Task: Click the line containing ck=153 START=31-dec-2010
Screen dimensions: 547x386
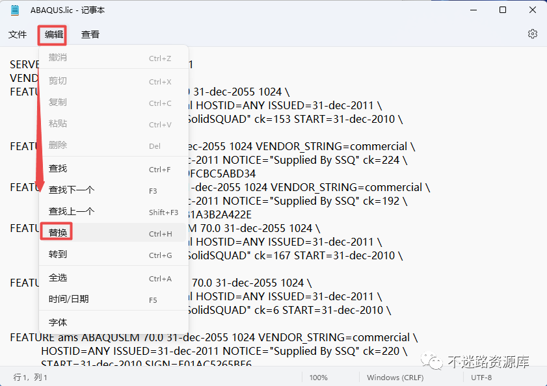Action: coord(295,120)
